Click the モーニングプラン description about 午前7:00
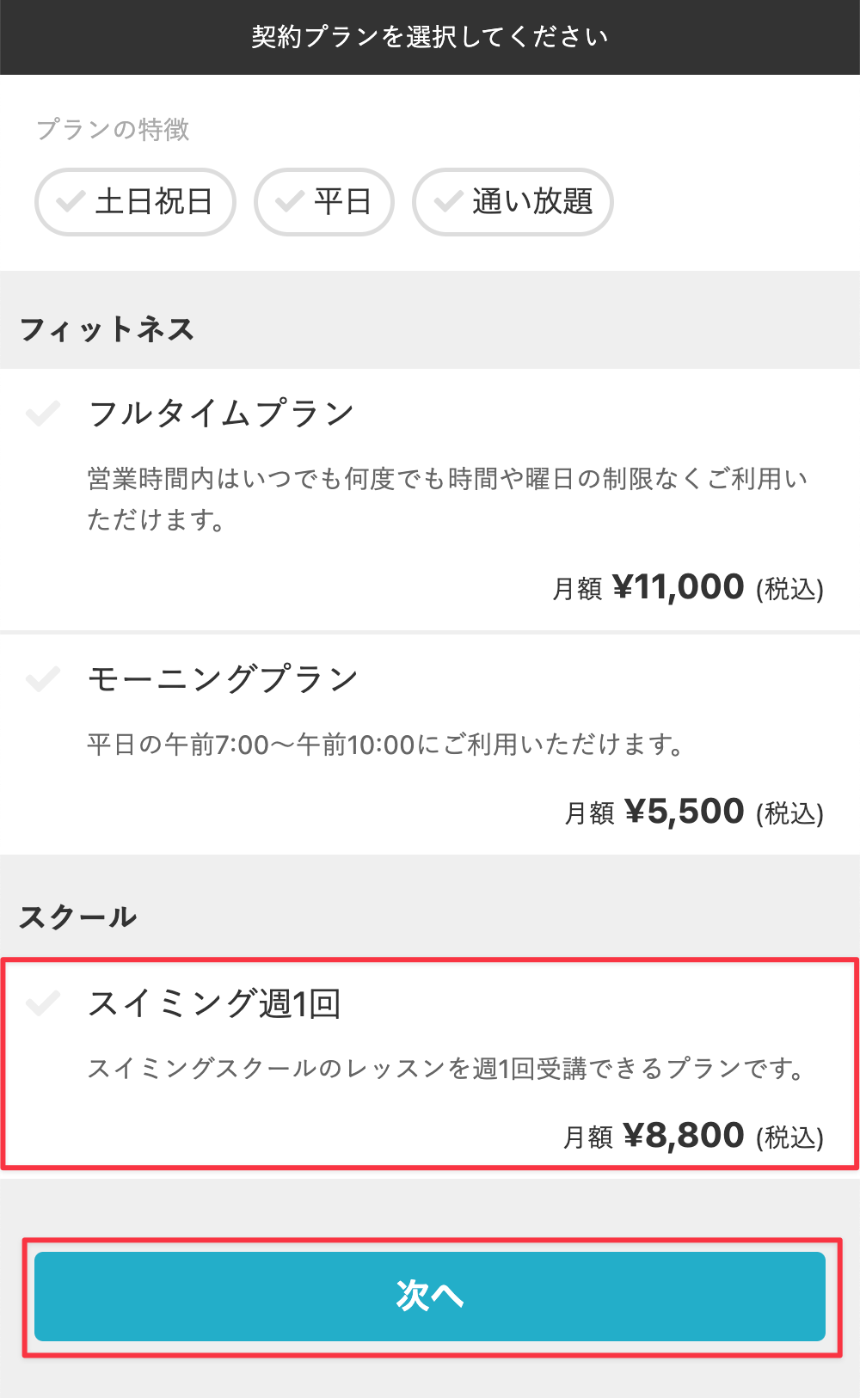The height and width of the screenshot is (1398, 860). (385, 745)
